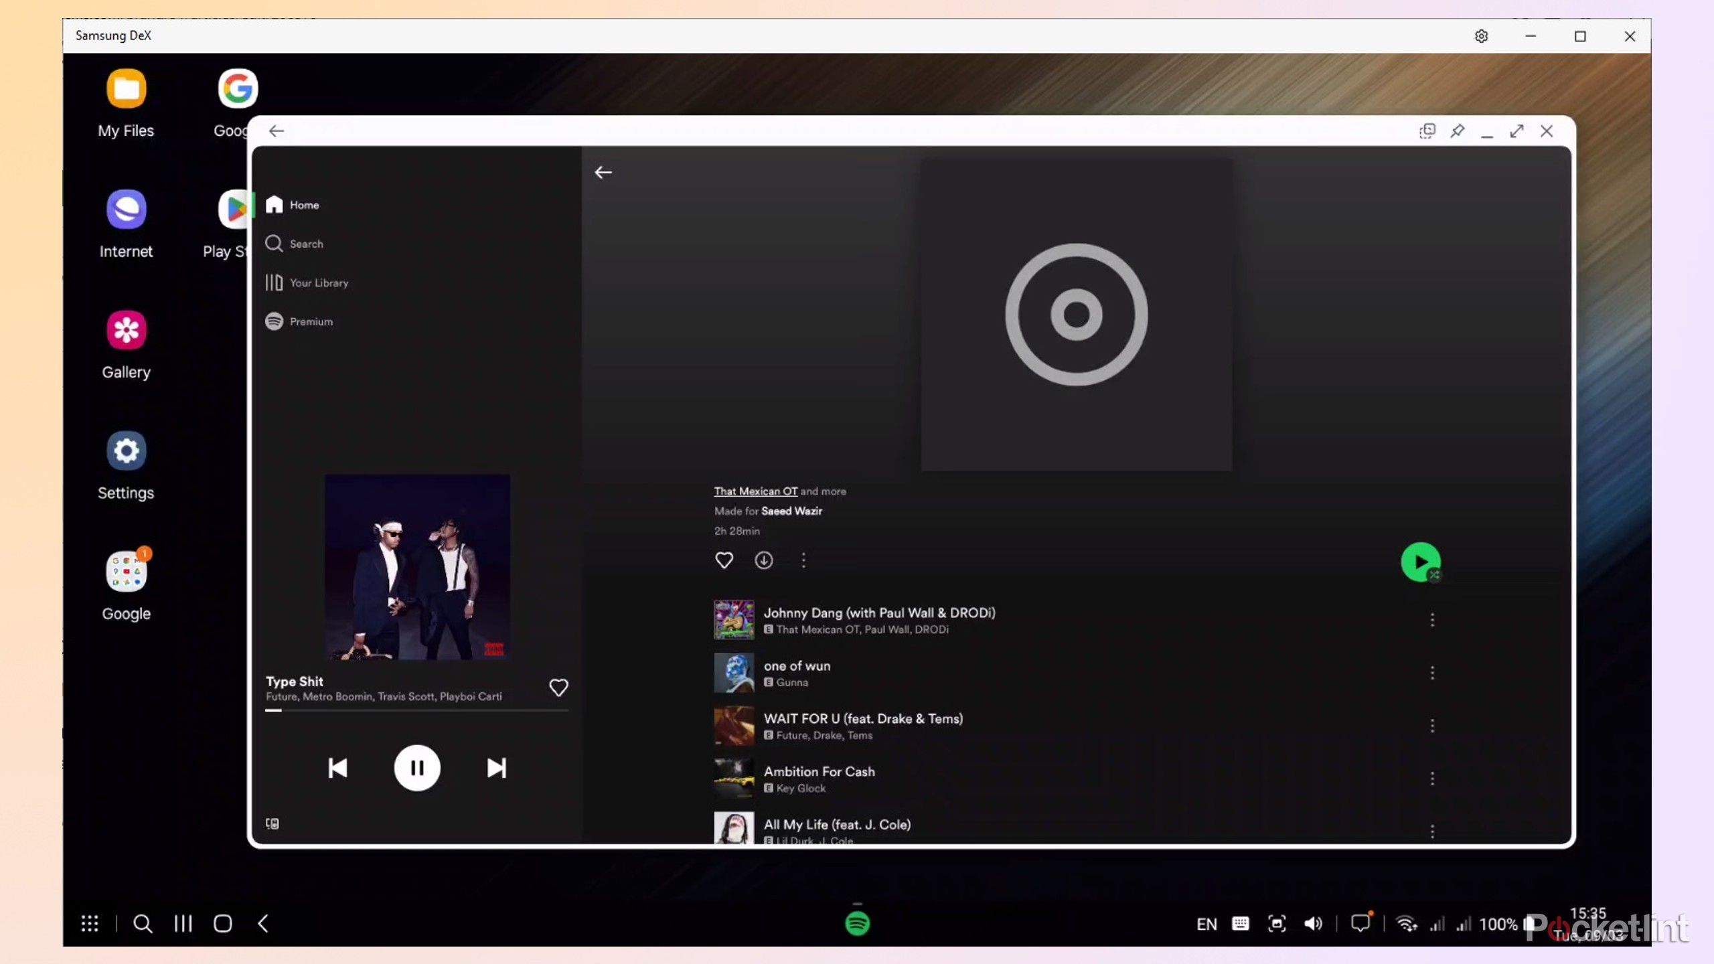This screenshot has height=964, width=1714.
Task: Open the DeX apps grid in taskbar
Action: tap(89, 924)
